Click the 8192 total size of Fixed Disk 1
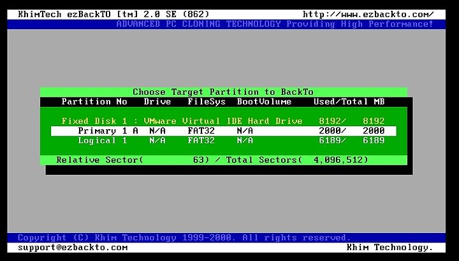459x261 pixels. pyautogui.click(x=374, y=121)
